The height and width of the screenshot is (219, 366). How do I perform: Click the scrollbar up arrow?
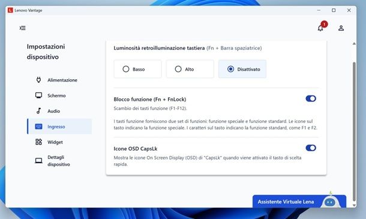click(x=354, y=44)
